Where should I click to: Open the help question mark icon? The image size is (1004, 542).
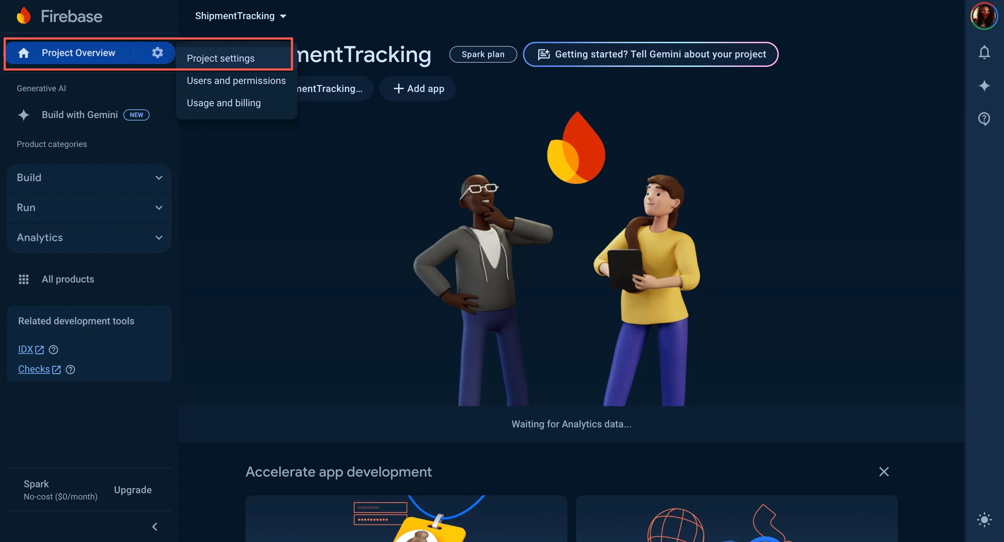984,119
